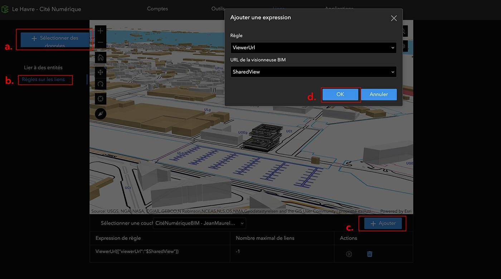501x279 pixels.
Task: Click Sélectionner des données button
Action: tap(55, 40)
